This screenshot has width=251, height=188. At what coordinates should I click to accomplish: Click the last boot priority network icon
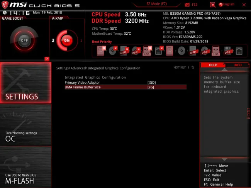point(238,50)
